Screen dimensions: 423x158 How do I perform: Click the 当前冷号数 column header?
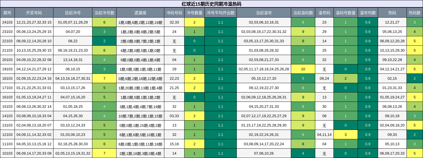point(104,13)
